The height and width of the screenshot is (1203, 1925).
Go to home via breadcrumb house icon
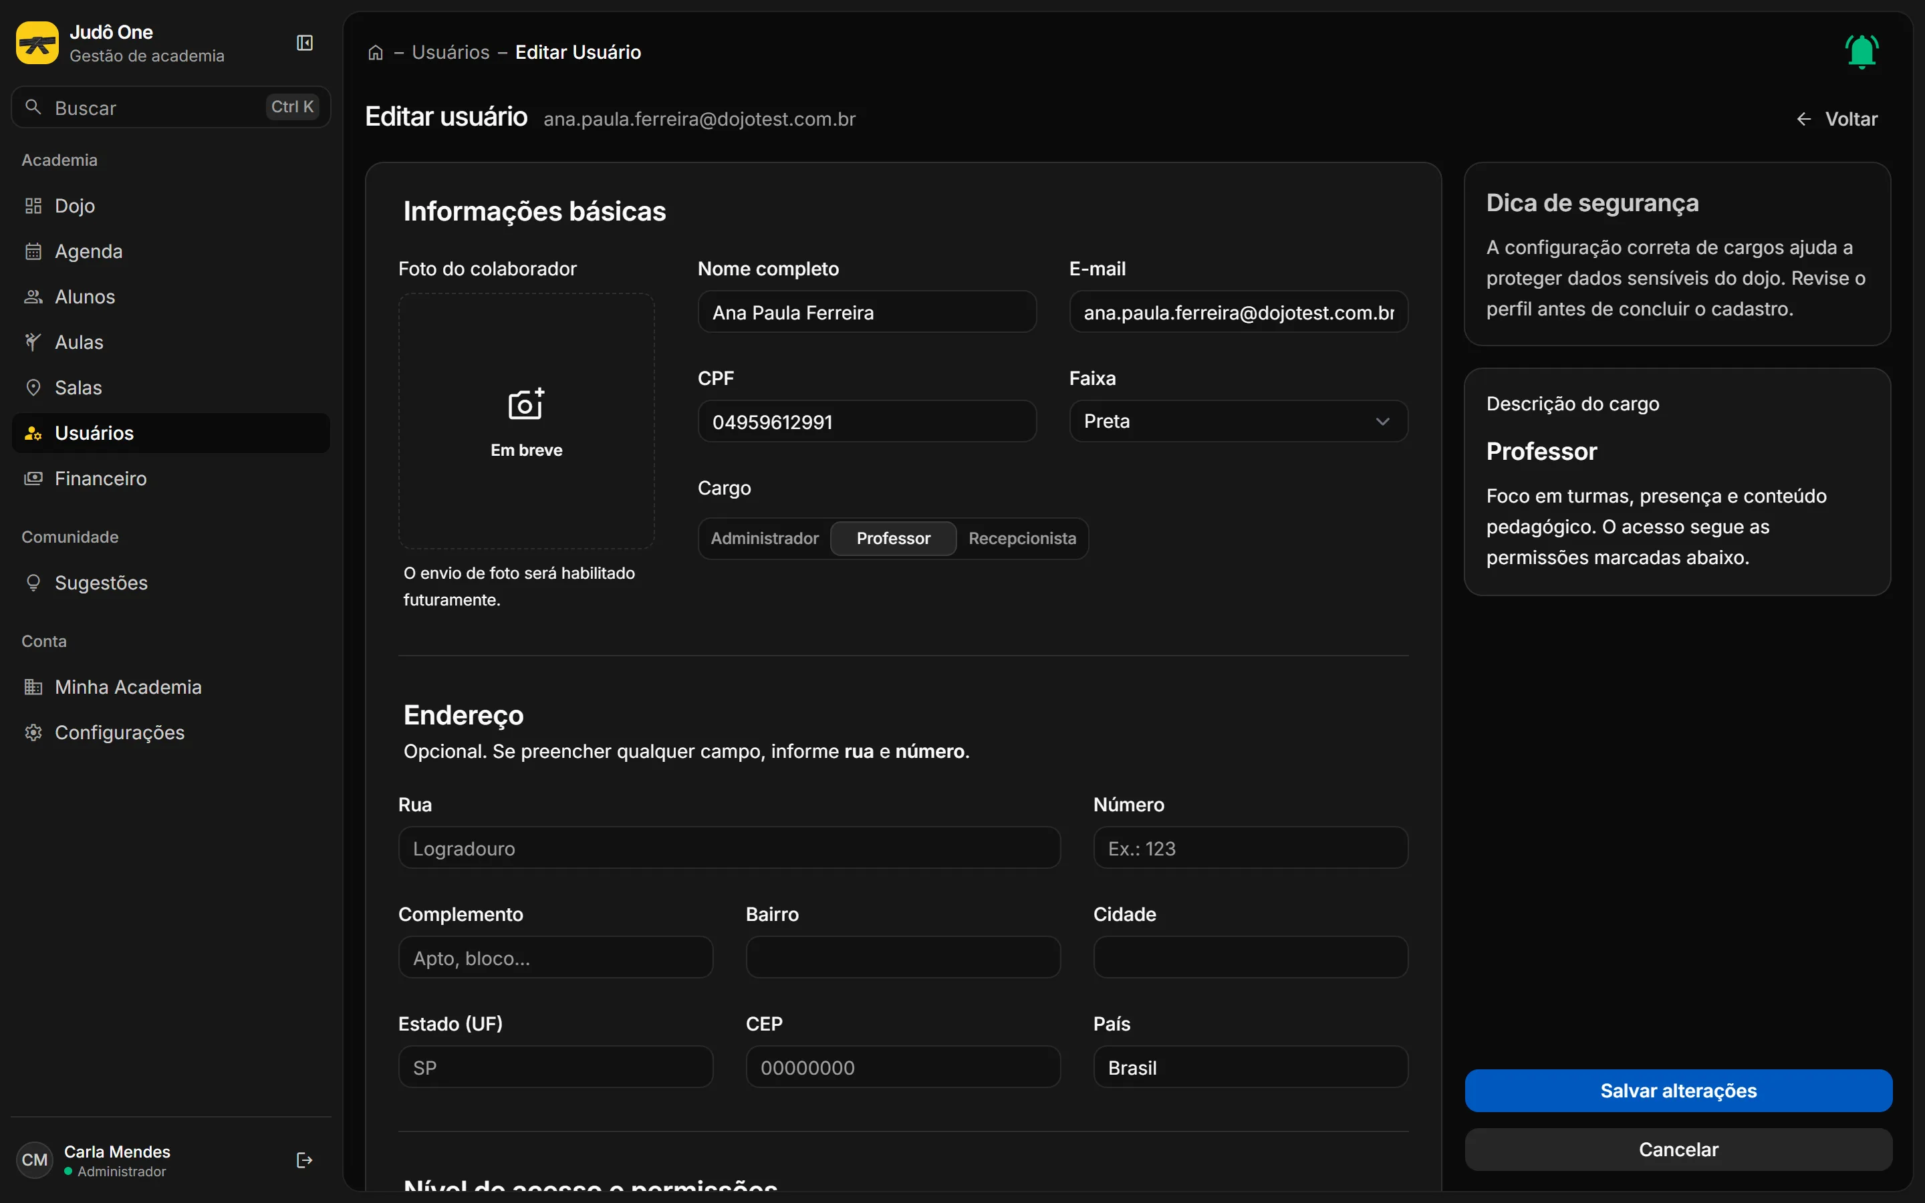click(376, 53)
